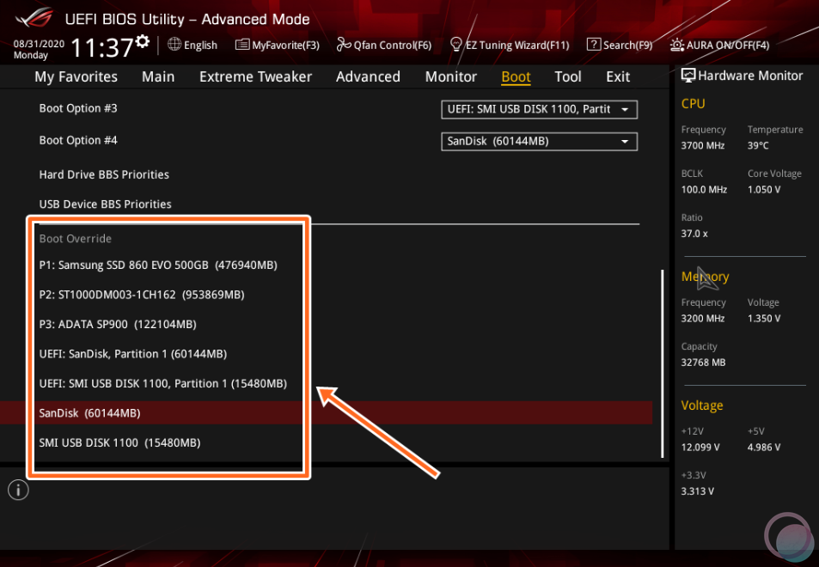Click +5V reading 4.986 V
Image resolution: width=819 pixels, height=567 pixels.
click(764, 448)
